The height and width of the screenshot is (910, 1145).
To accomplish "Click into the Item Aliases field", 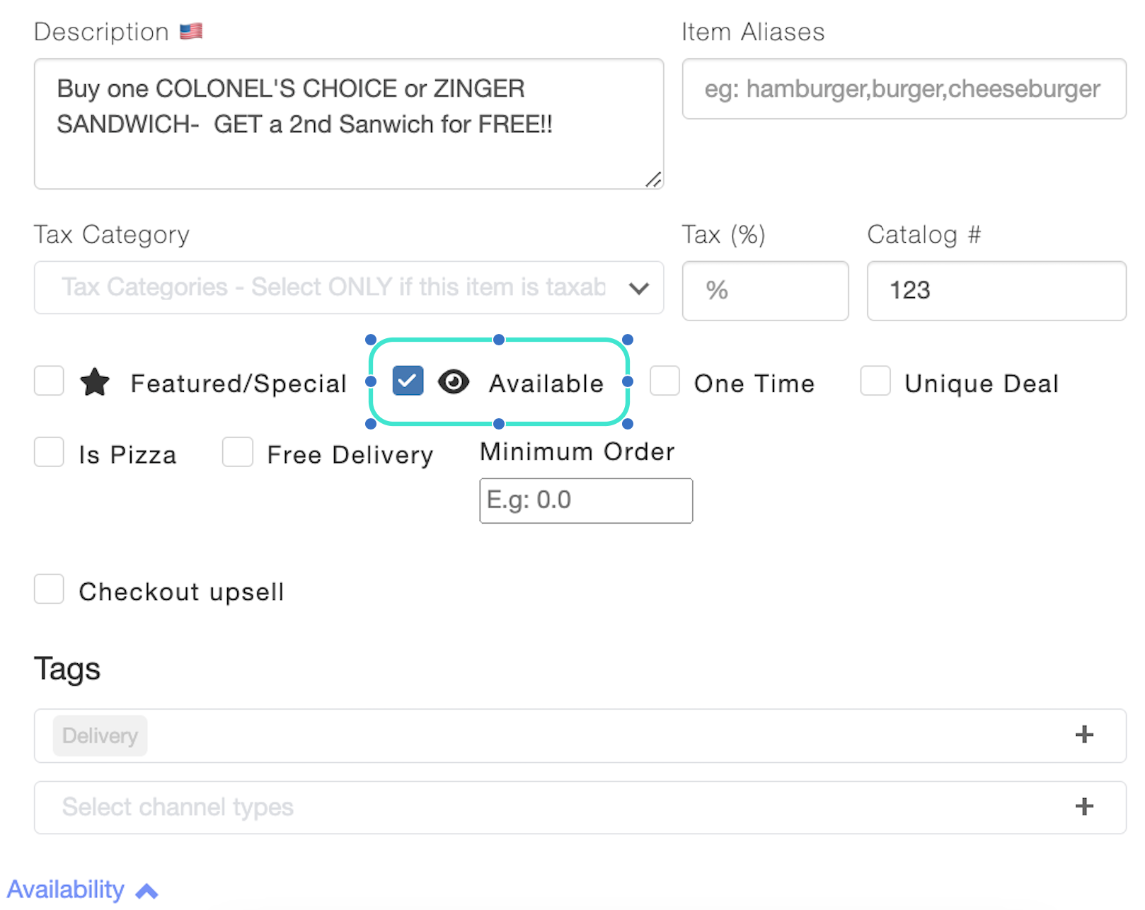I will click(904, 89).
